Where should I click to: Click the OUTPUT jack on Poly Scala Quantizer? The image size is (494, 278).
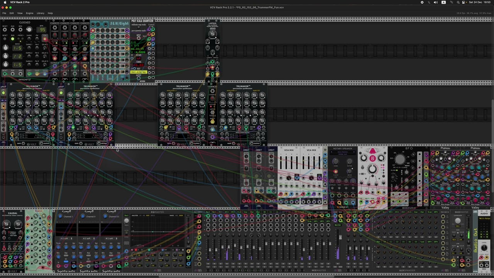[139, 78]
